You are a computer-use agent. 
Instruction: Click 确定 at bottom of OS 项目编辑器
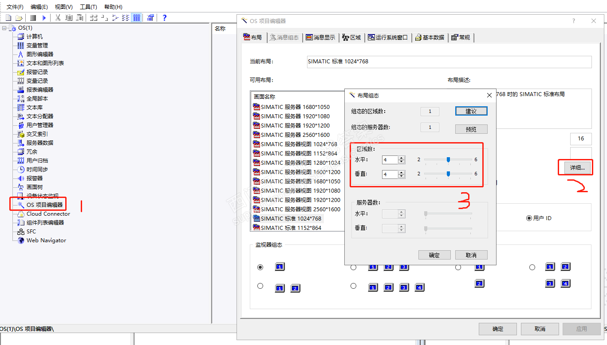(498, 329)
